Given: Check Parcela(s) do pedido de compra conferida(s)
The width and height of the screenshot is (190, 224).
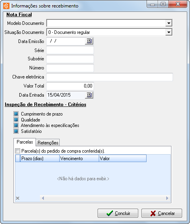Looking at the screenshot, I should click(18, 151).
